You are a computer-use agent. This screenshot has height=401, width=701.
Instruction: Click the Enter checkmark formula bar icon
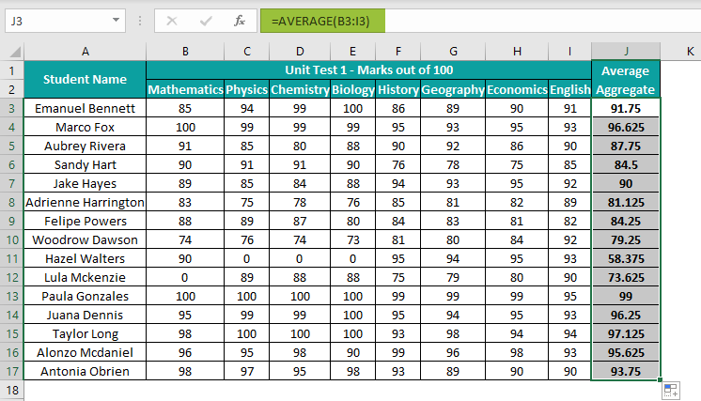[x=206, y=21]
